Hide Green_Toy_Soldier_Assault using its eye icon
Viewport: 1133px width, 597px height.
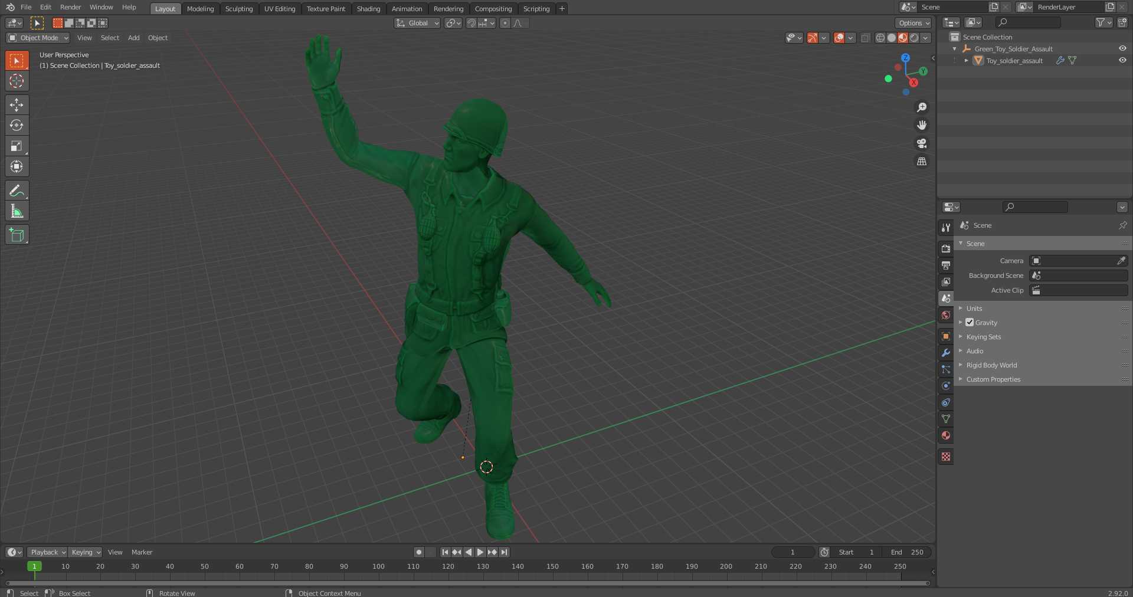coord(1122,48)
